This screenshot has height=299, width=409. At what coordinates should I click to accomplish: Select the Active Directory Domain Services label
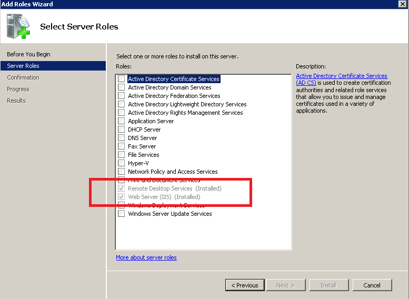169,87
